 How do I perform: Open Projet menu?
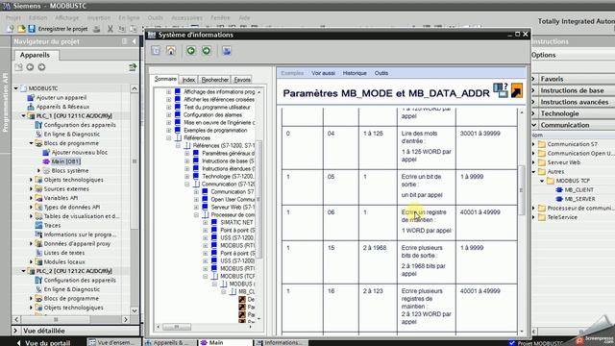12,17
